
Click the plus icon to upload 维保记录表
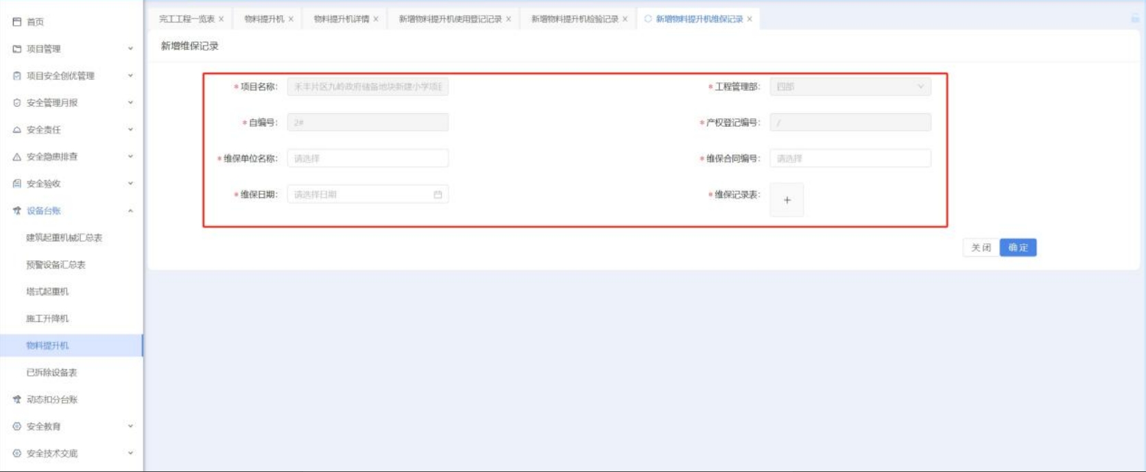click(x=787, y=200)
